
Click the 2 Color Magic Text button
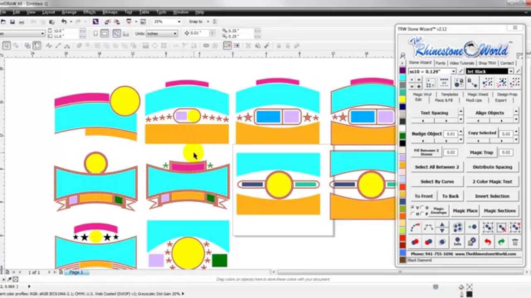(492, 182)
